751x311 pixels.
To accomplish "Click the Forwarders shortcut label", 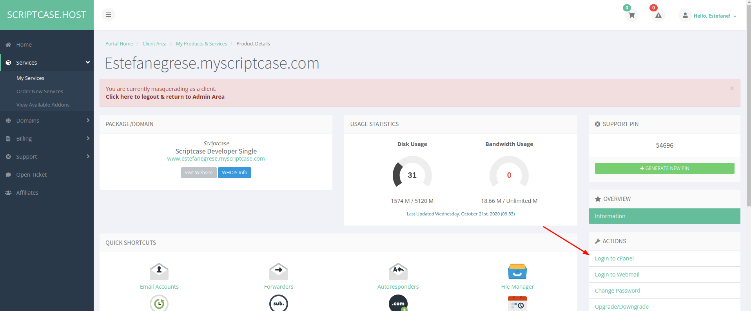I will [279, 287].
